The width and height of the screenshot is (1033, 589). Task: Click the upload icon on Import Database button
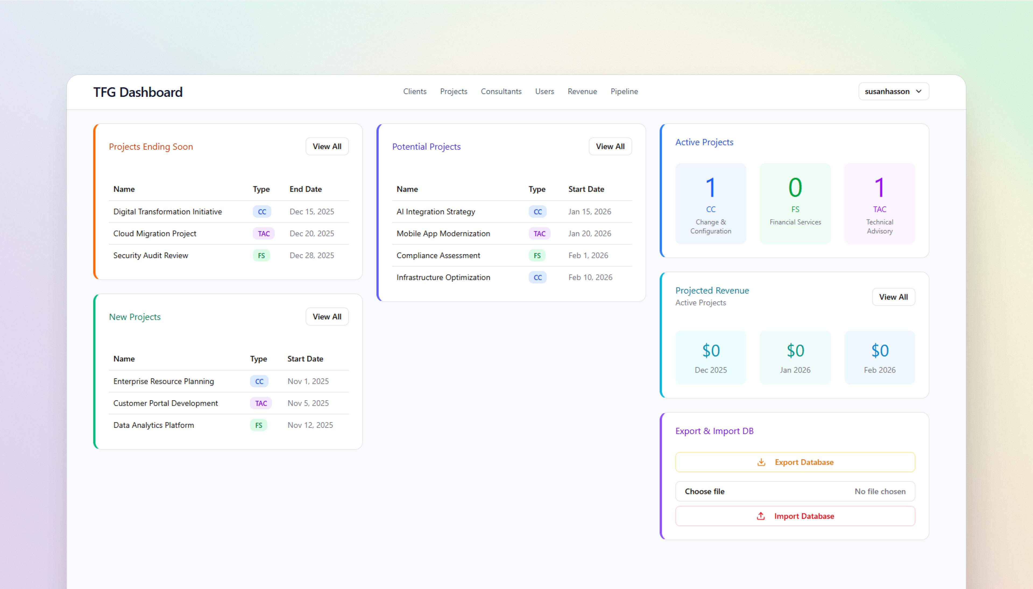coord(761,516)
